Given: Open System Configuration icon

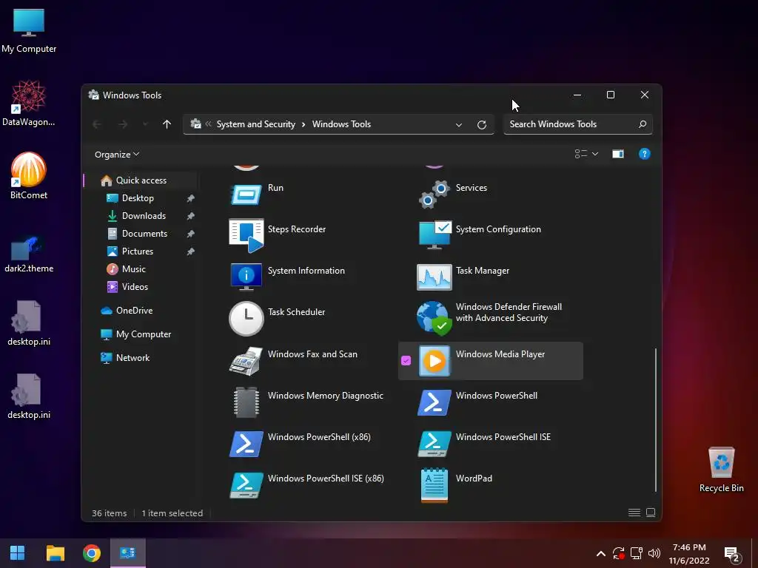Looking at the screenshot, I should 434,235.
